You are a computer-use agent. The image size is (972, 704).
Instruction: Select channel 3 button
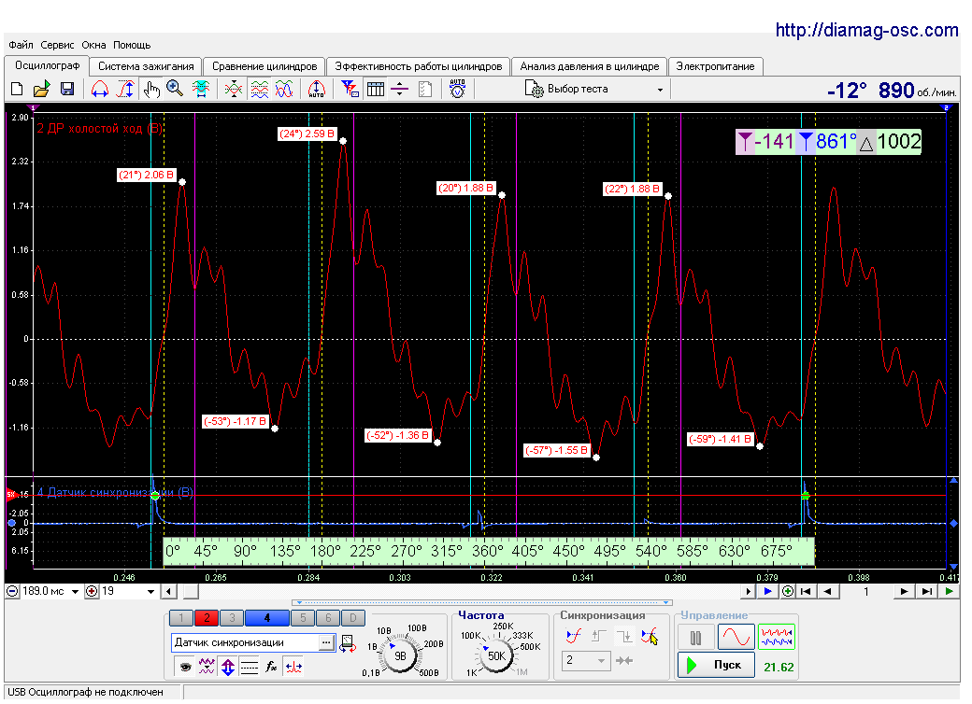click(231, 617)
